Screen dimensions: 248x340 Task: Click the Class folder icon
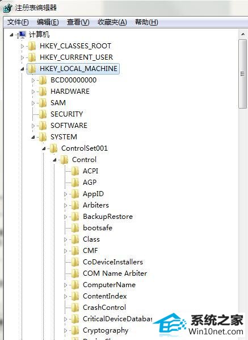coord(75,239)
